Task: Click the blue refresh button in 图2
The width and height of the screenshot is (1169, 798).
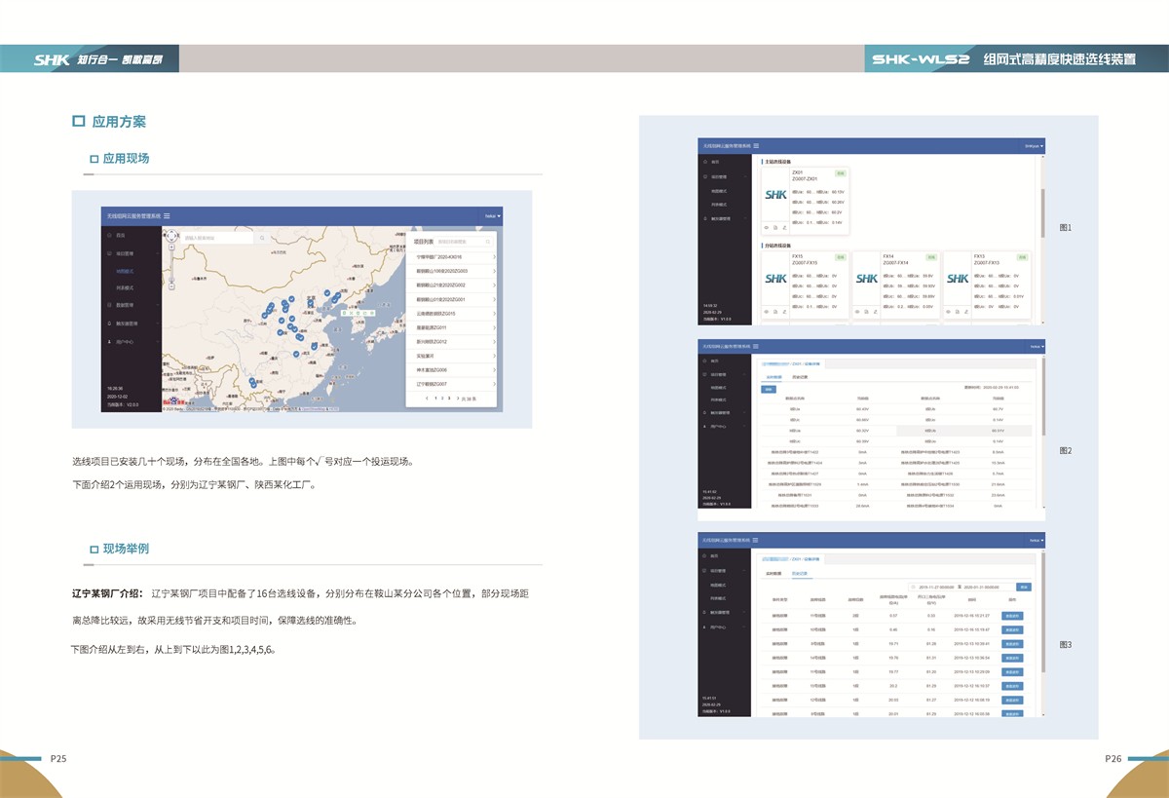Action: click(769, 390)
